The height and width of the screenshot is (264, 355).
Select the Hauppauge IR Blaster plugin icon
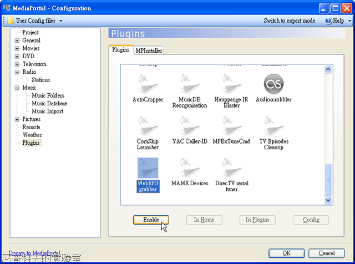pyautogui.click(x=232, y=84)
